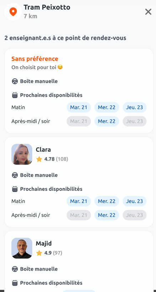The width and height of the screenshot is (156, 292).
Task: Pick Mer. 22 afternoon slot for Clara
Action: [x=106, y=215]
